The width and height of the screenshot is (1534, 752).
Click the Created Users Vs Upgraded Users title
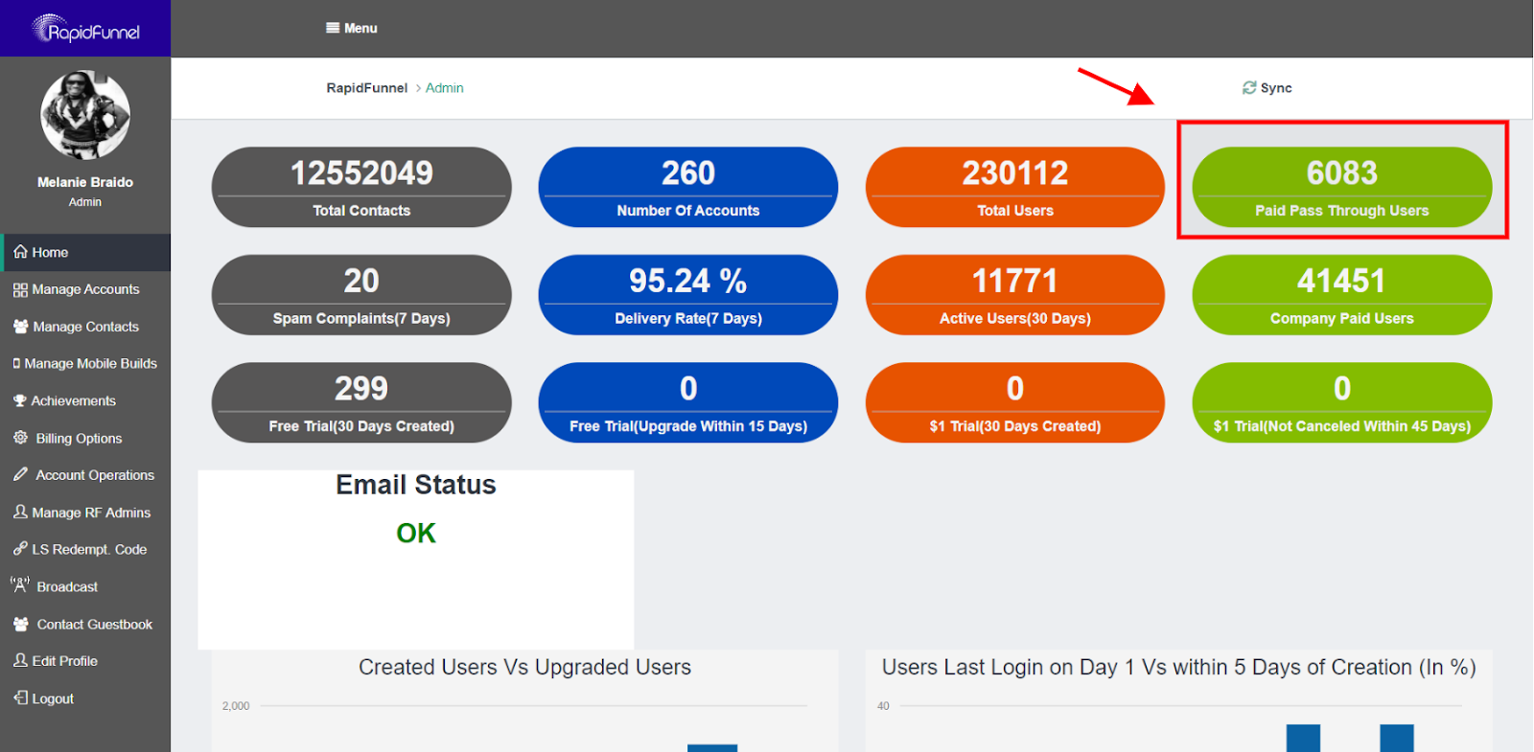[x=524, y=668]
